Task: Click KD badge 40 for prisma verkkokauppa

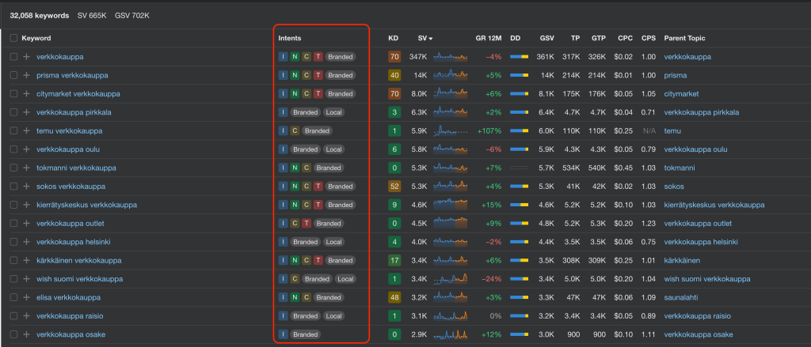Action: (394, 75)
